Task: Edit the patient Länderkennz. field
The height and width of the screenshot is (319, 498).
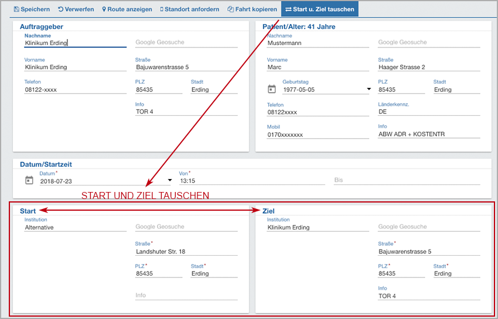Action: (x=429, y=112)
